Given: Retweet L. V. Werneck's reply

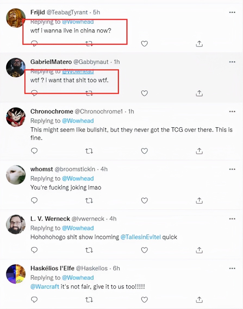Looking at the screenshot, I should point(89,250).
